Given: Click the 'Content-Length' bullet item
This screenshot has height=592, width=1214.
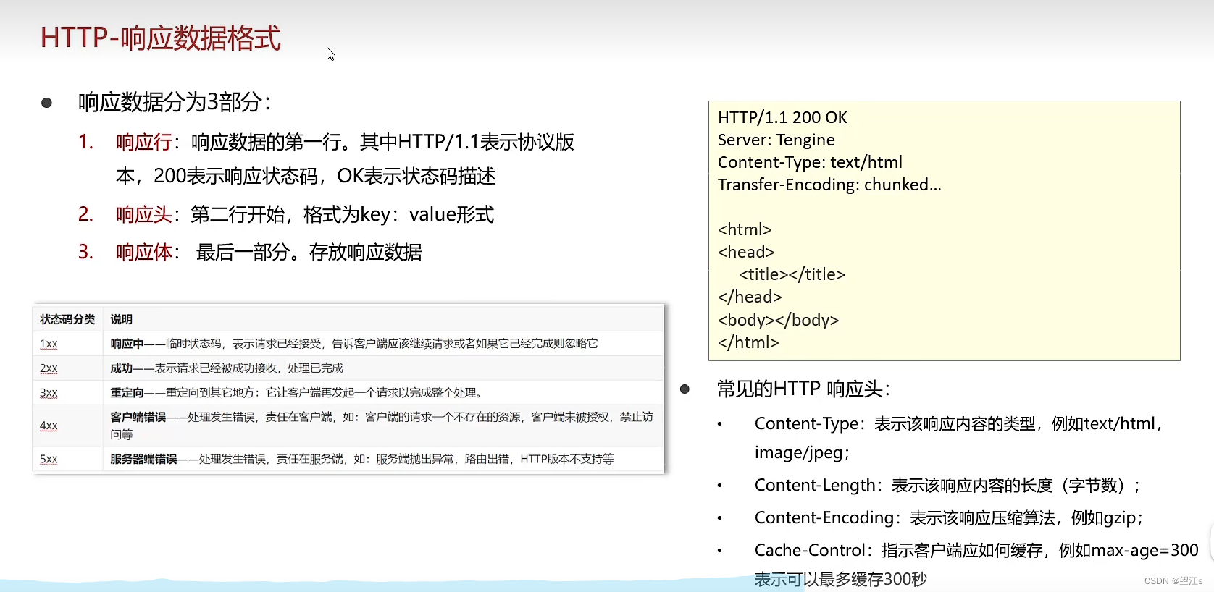Looking at the screenshot, I should (x=947, y=486).
